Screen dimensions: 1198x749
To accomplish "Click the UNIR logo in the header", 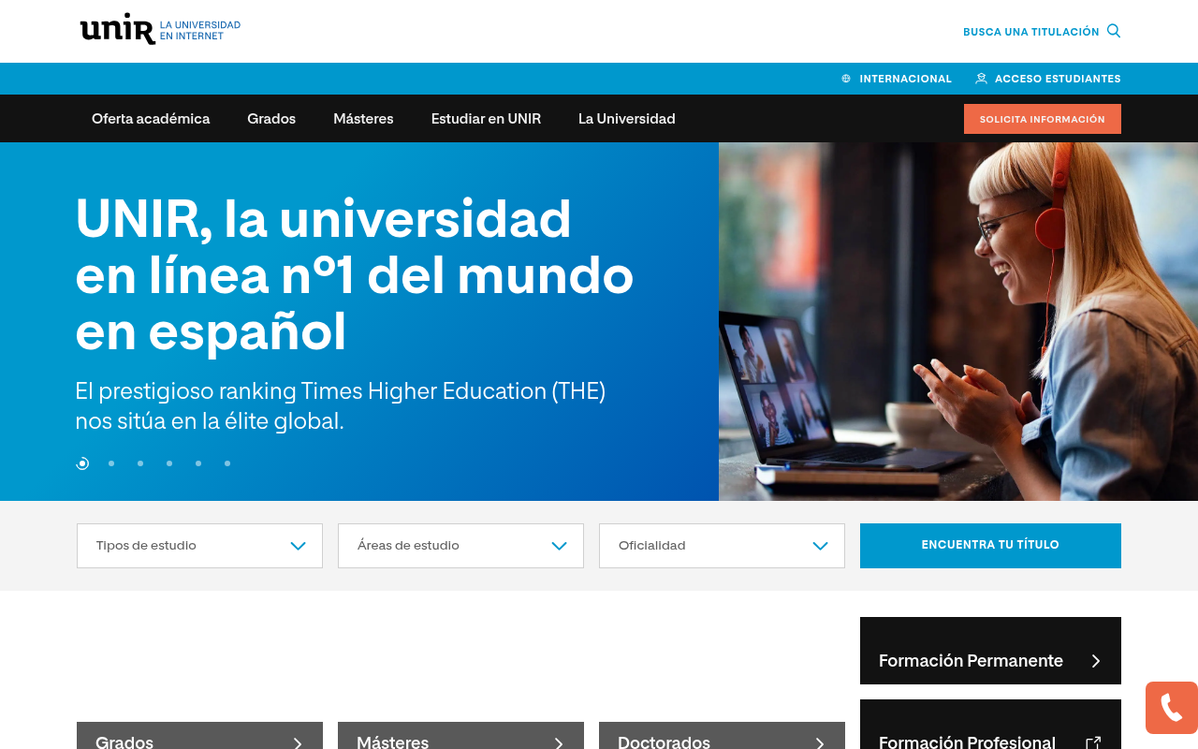I will pos(160,29).
